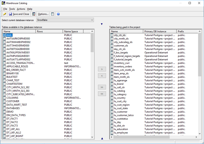The height and width of the screenshot is (144, 204).
Task: Open the Options... dialog
Action: [43, 14]
